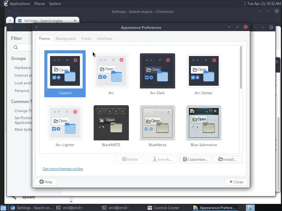Open the Interface tab
The width and height of the screenshot is (282, 211).
(x=104, y=38)
